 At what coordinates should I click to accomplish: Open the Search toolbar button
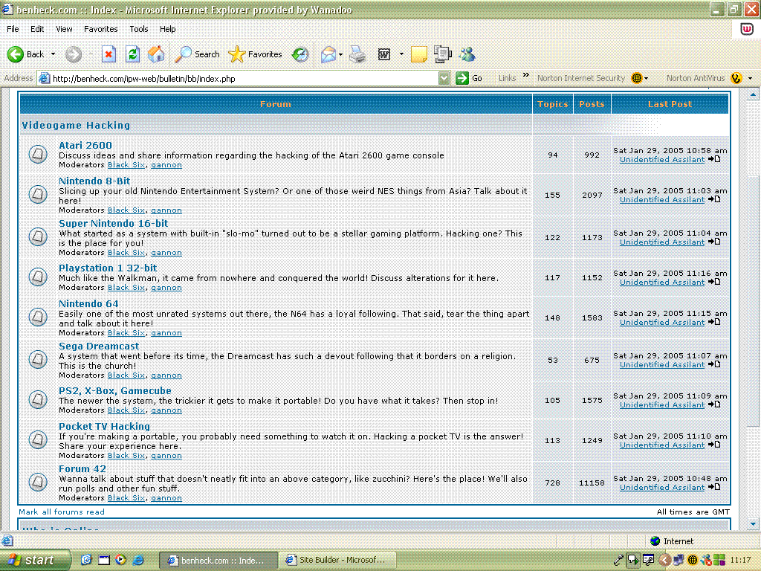point(198,54)
